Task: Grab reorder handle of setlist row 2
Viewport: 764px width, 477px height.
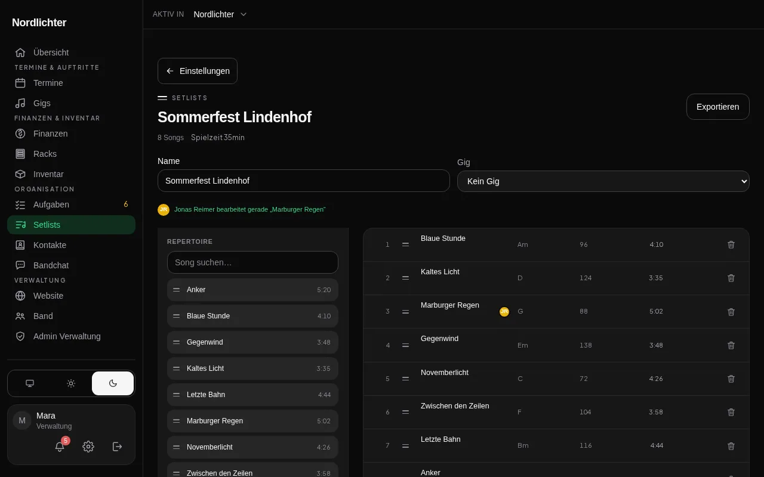Action: pos(406,278)
